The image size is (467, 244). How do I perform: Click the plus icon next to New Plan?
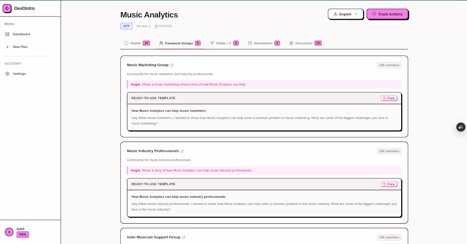pyautogui.click(x=8, y=47)
